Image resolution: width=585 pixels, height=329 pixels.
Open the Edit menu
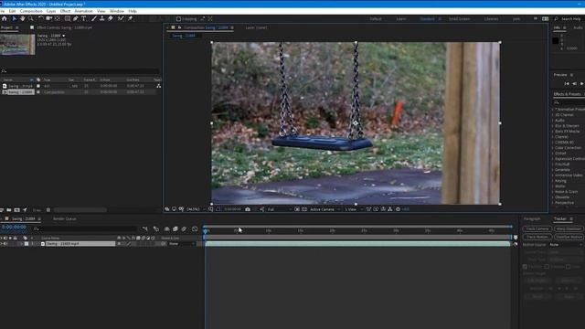click(x=12, y=11)
